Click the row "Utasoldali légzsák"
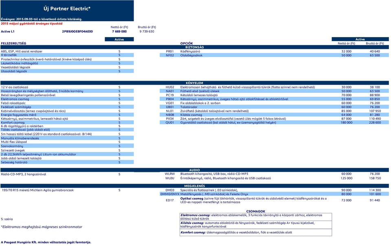The image size is (391, 246). coord(67,71)
